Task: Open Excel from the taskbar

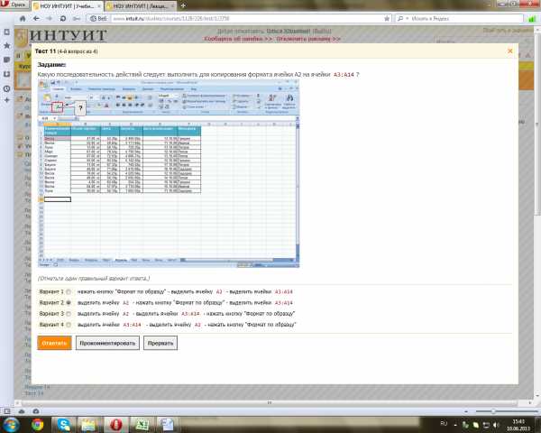Action: pos(142,425)
